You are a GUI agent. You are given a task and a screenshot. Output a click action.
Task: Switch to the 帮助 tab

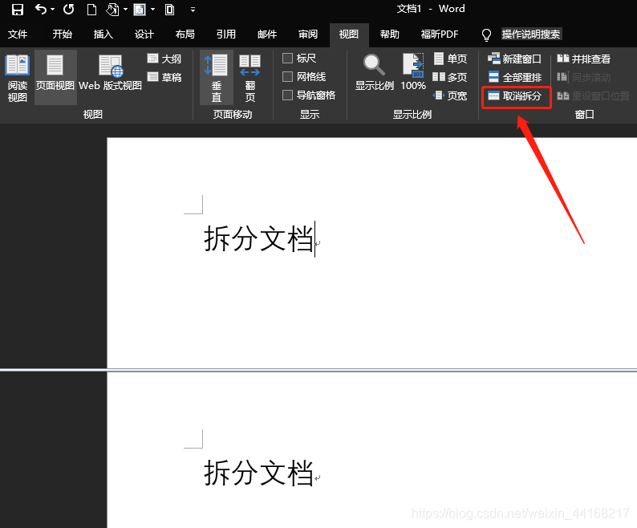[390, 35]
